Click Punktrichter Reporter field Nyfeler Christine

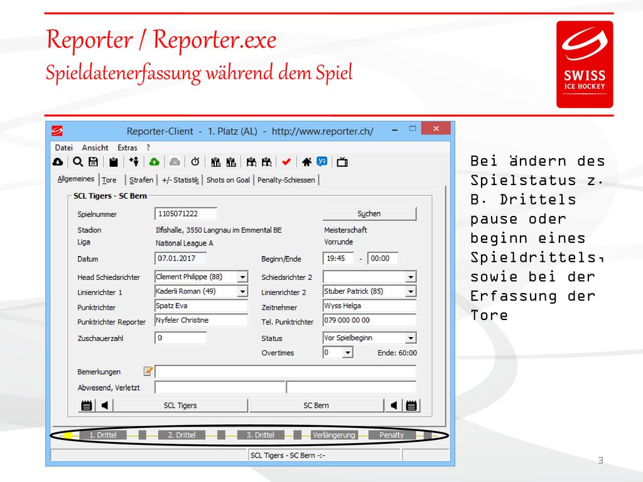(202, 320)
